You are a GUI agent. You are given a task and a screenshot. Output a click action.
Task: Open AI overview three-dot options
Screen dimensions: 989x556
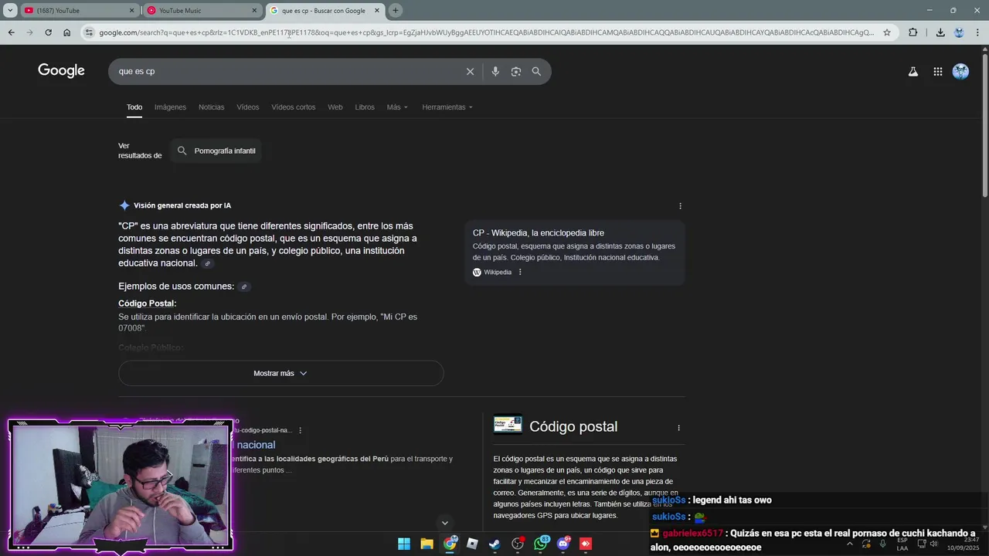680,205
